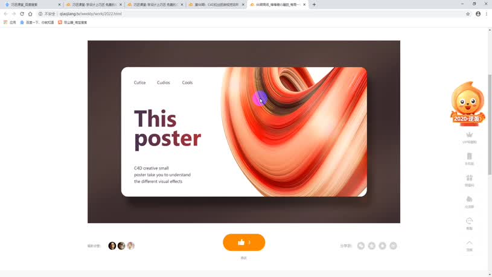Click the page's vertical scrollbar thumb
The image size is (492, 277).
pyautogui.click(x=490, y=124)
